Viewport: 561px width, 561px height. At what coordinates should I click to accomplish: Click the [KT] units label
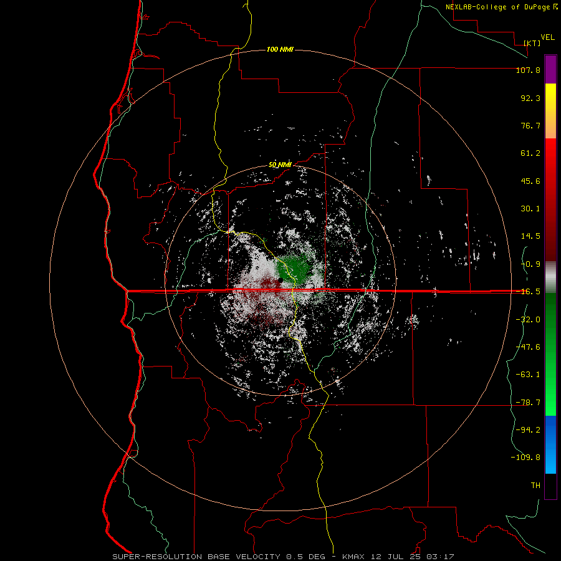[532, 43]
